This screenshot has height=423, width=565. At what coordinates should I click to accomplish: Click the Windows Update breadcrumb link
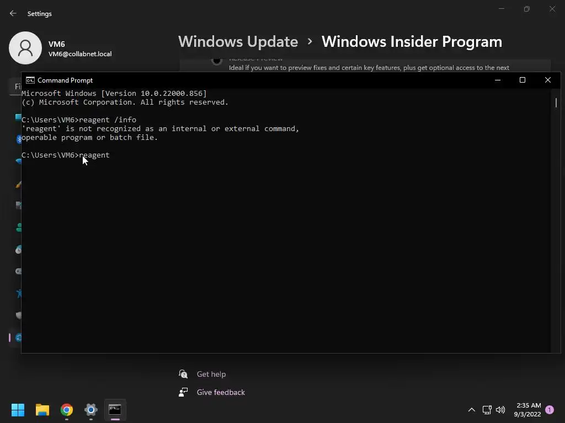238,42
